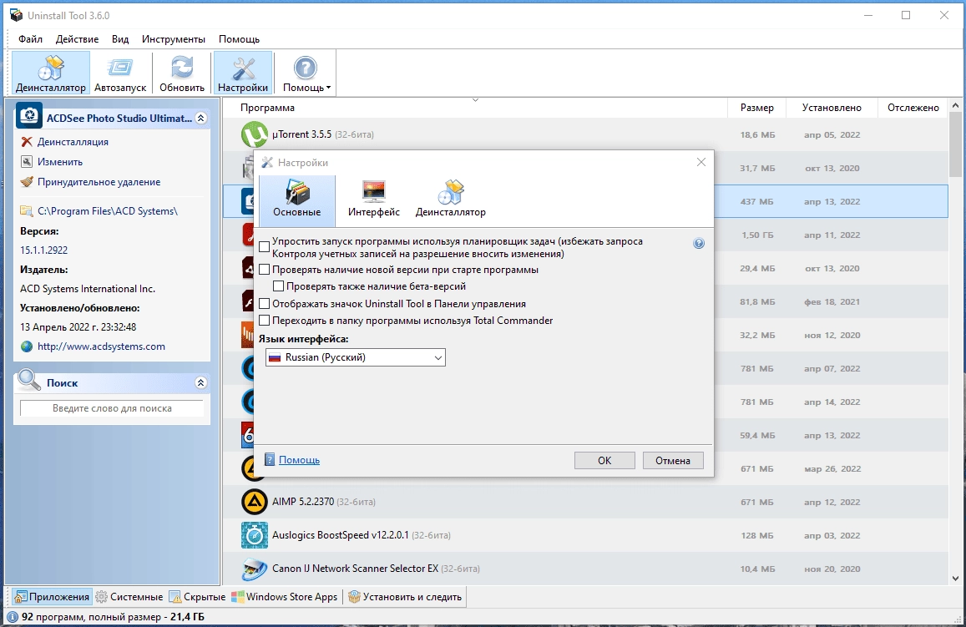The image size is (966, 627).
Task: Click the Auslogics BoostSpeed icon
Action: 254,535
